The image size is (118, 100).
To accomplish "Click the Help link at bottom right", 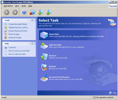I will point(114,93).
